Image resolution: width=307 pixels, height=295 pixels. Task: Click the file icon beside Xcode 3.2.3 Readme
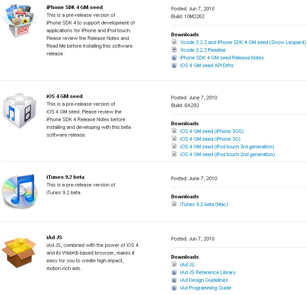click(x=174, y=50)
